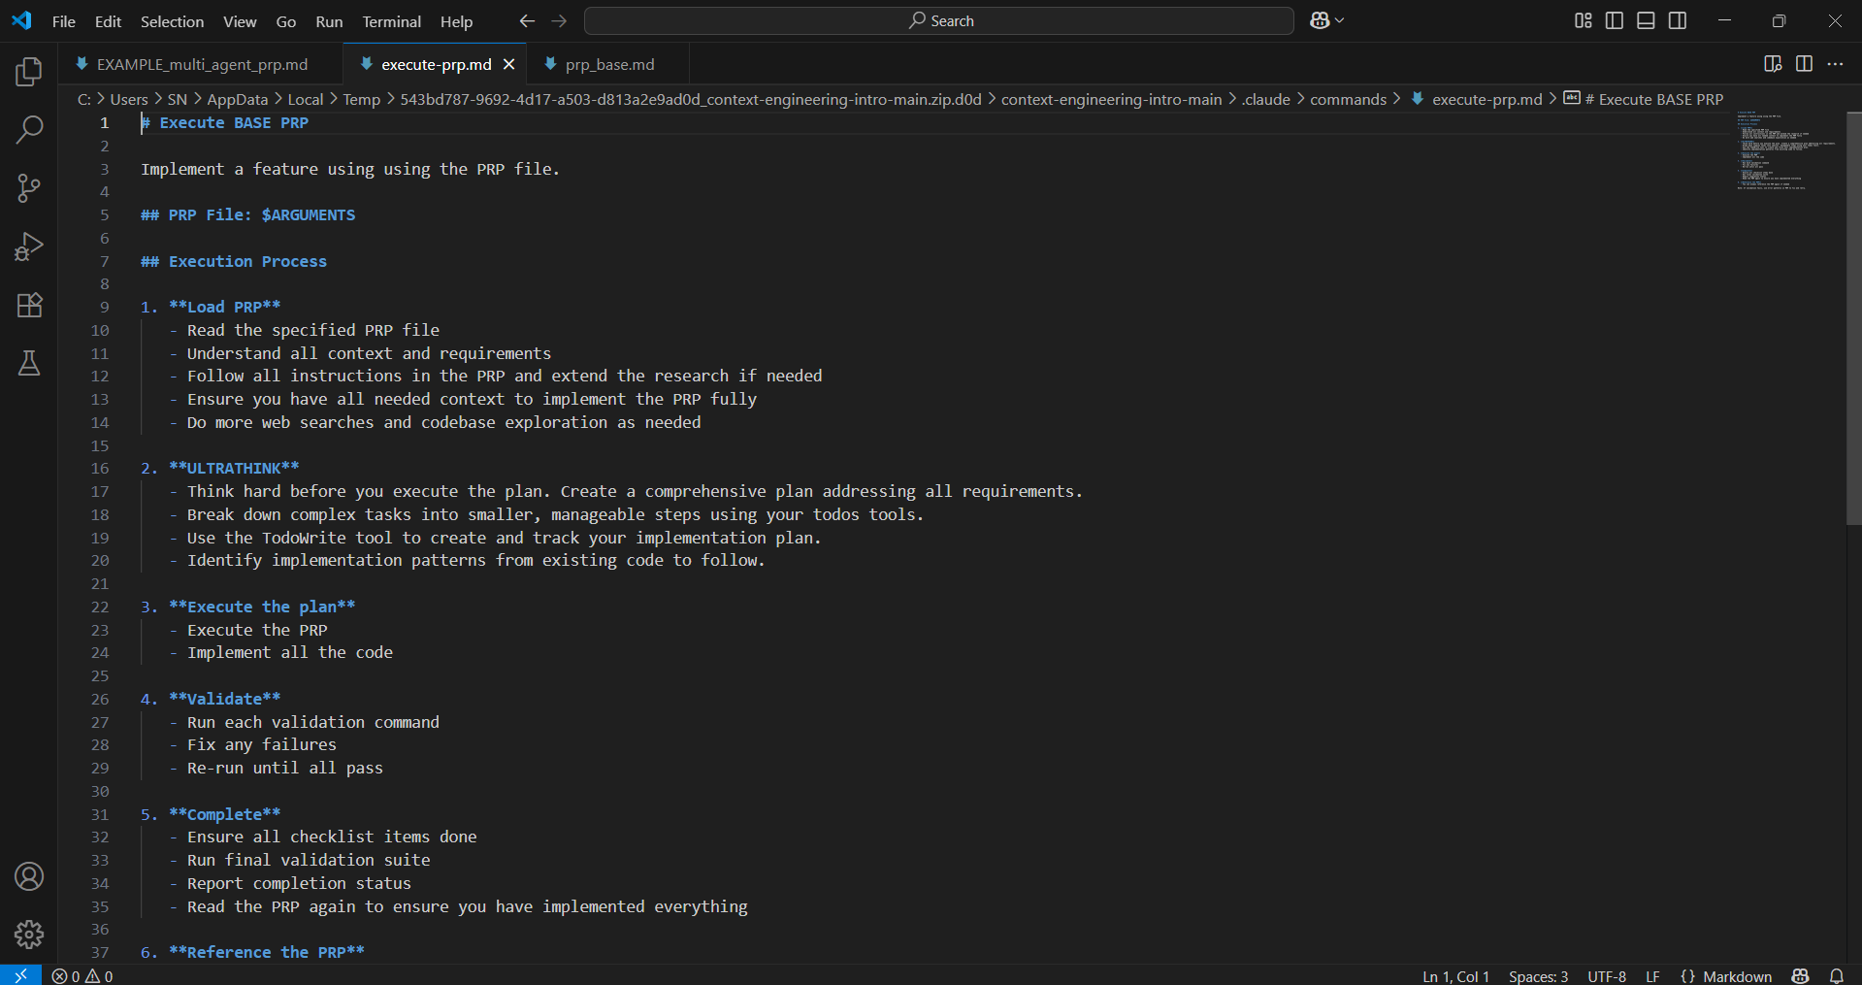The width and height of the screenshot is (1862, 985).
Task: Click the title bar Search command center
Action: (x=939, y=20)
